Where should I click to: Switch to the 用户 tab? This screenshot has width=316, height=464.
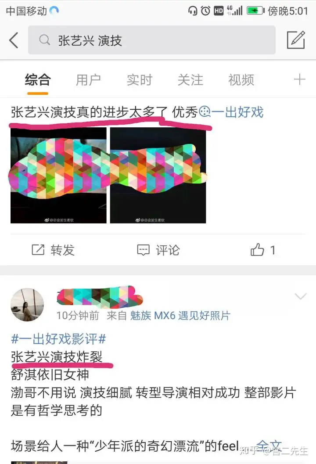click(89, 80)
